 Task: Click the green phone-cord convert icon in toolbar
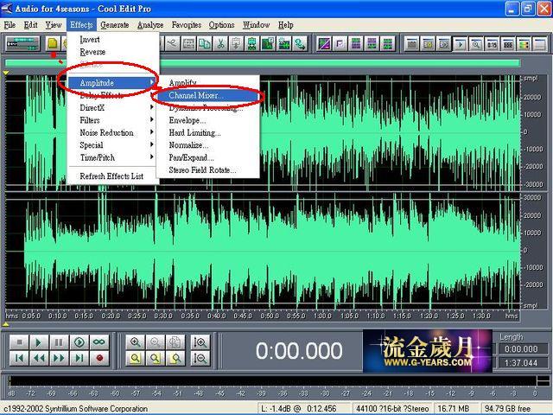coord(300,44)
